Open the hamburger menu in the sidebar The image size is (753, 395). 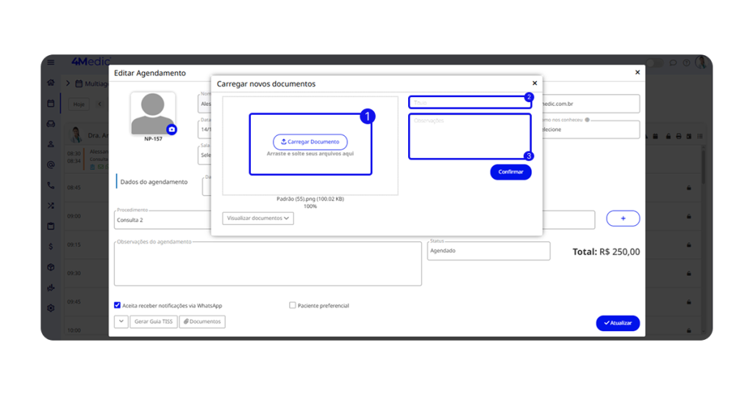[51, 63]
